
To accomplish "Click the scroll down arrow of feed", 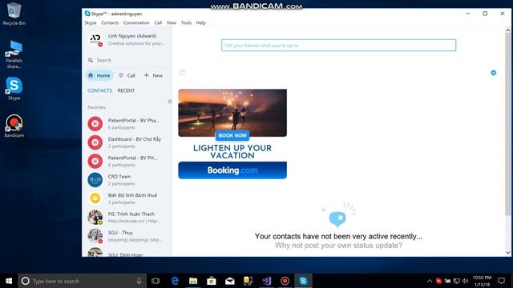I will coord(507,253).
